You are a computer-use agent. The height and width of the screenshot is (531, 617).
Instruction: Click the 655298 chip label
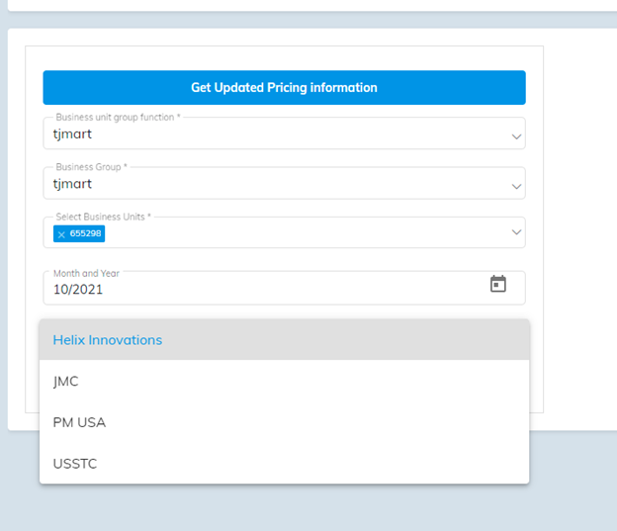pos(85,233)
